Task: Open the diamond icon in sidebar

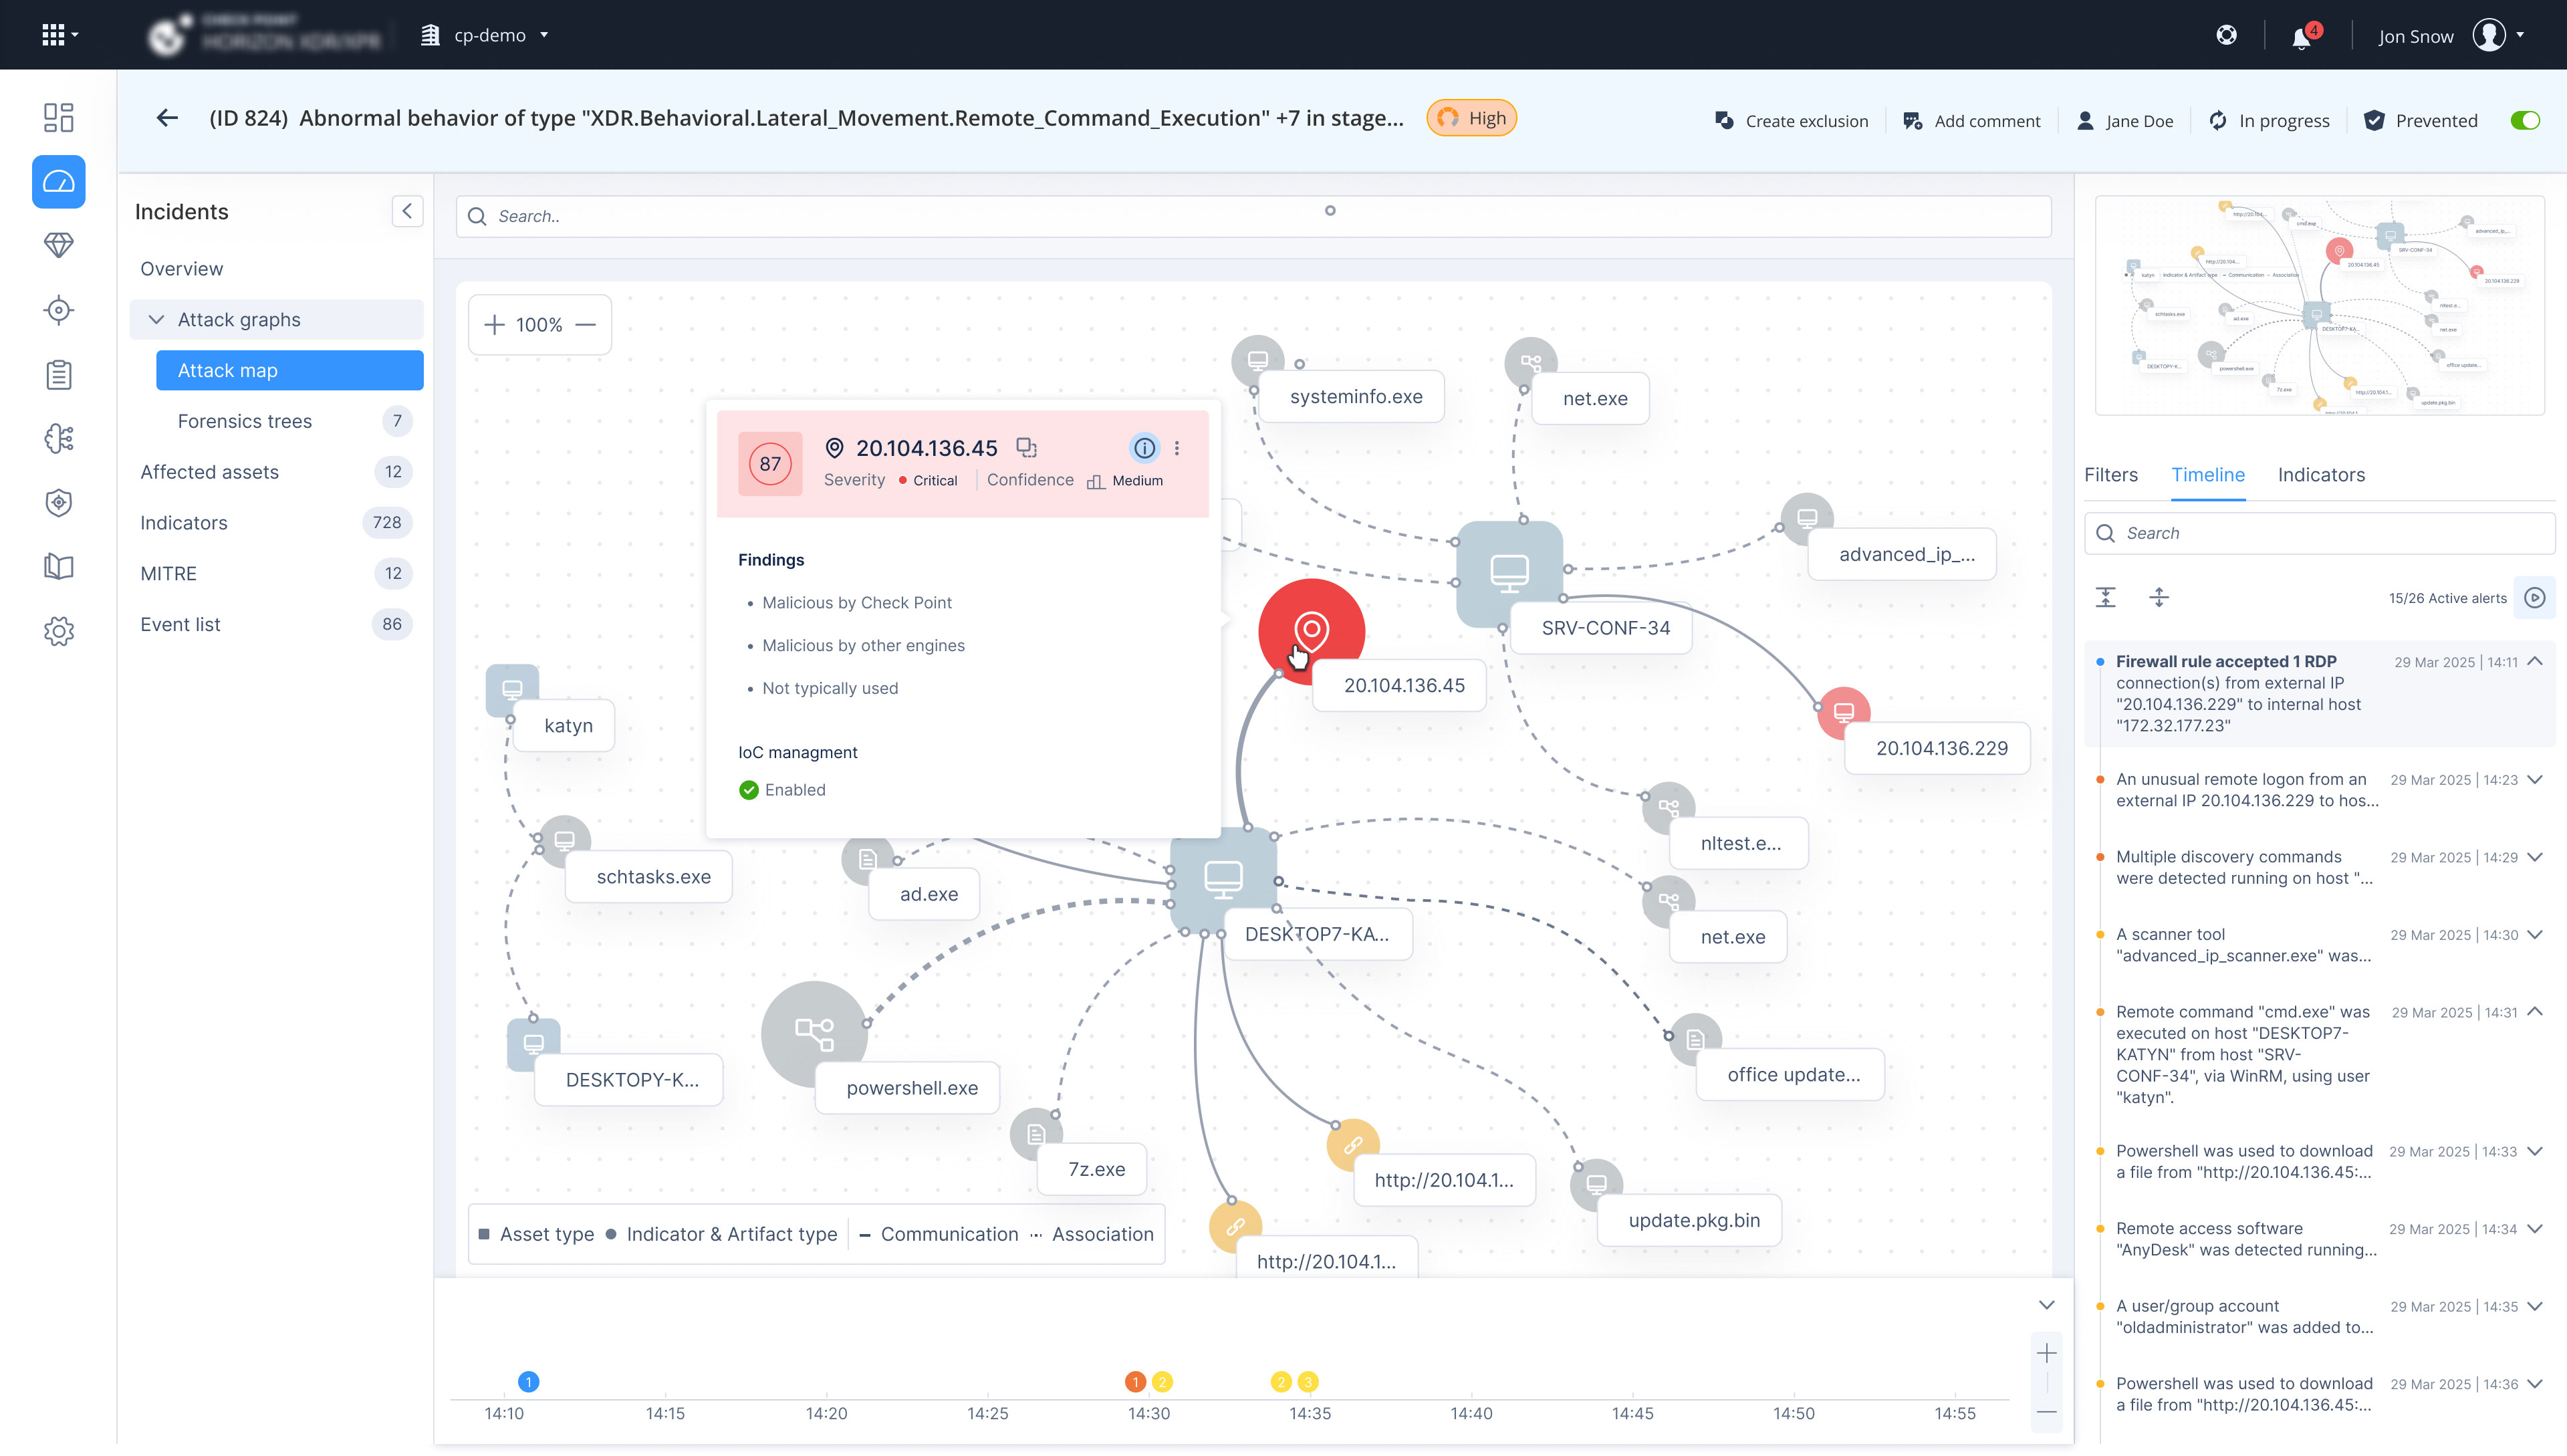Action: click(59, 245)
